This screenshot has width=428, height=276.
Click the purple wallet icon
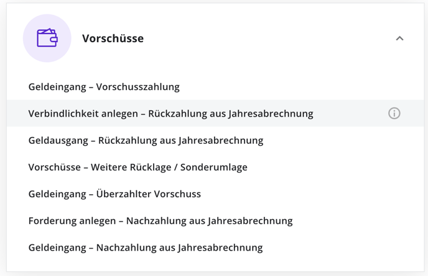pos(47,38)
